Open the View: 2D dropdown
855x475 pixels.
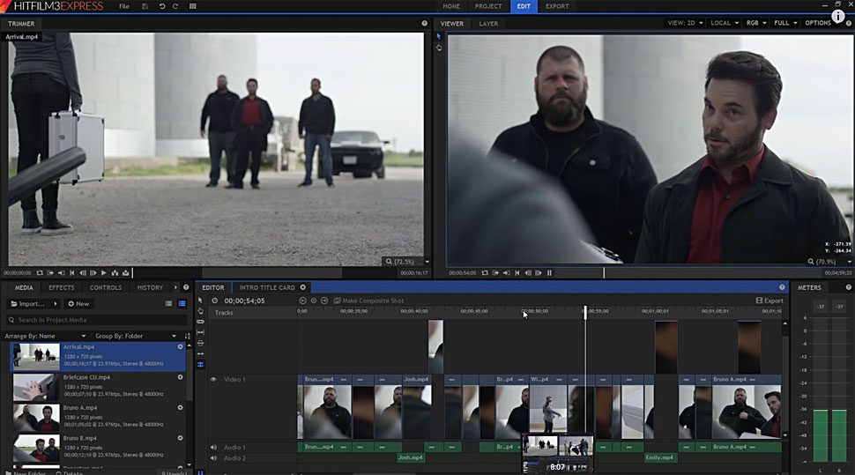click(x=685, y=23)
